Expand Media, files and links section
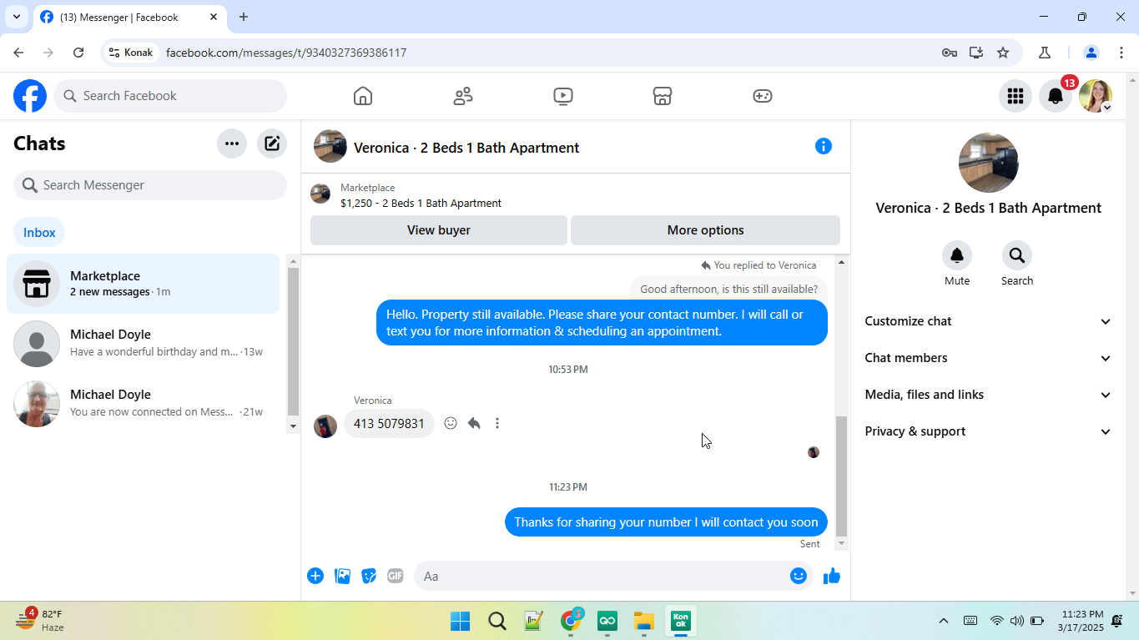The height and width of the screenshot is (640, 1139). pos(989,395)
